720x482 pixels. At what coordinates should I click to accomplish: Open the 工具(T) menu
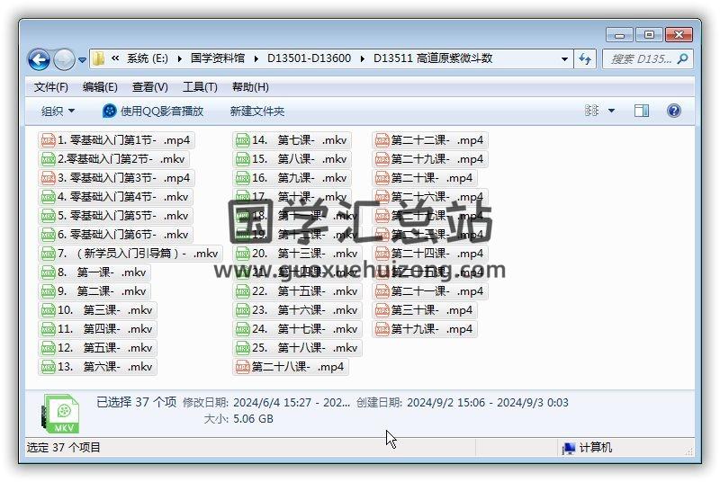pos(200,87)
